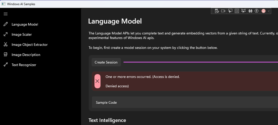Click the pink progress bar line
278x125 pixels.
(x=201, y=62)
